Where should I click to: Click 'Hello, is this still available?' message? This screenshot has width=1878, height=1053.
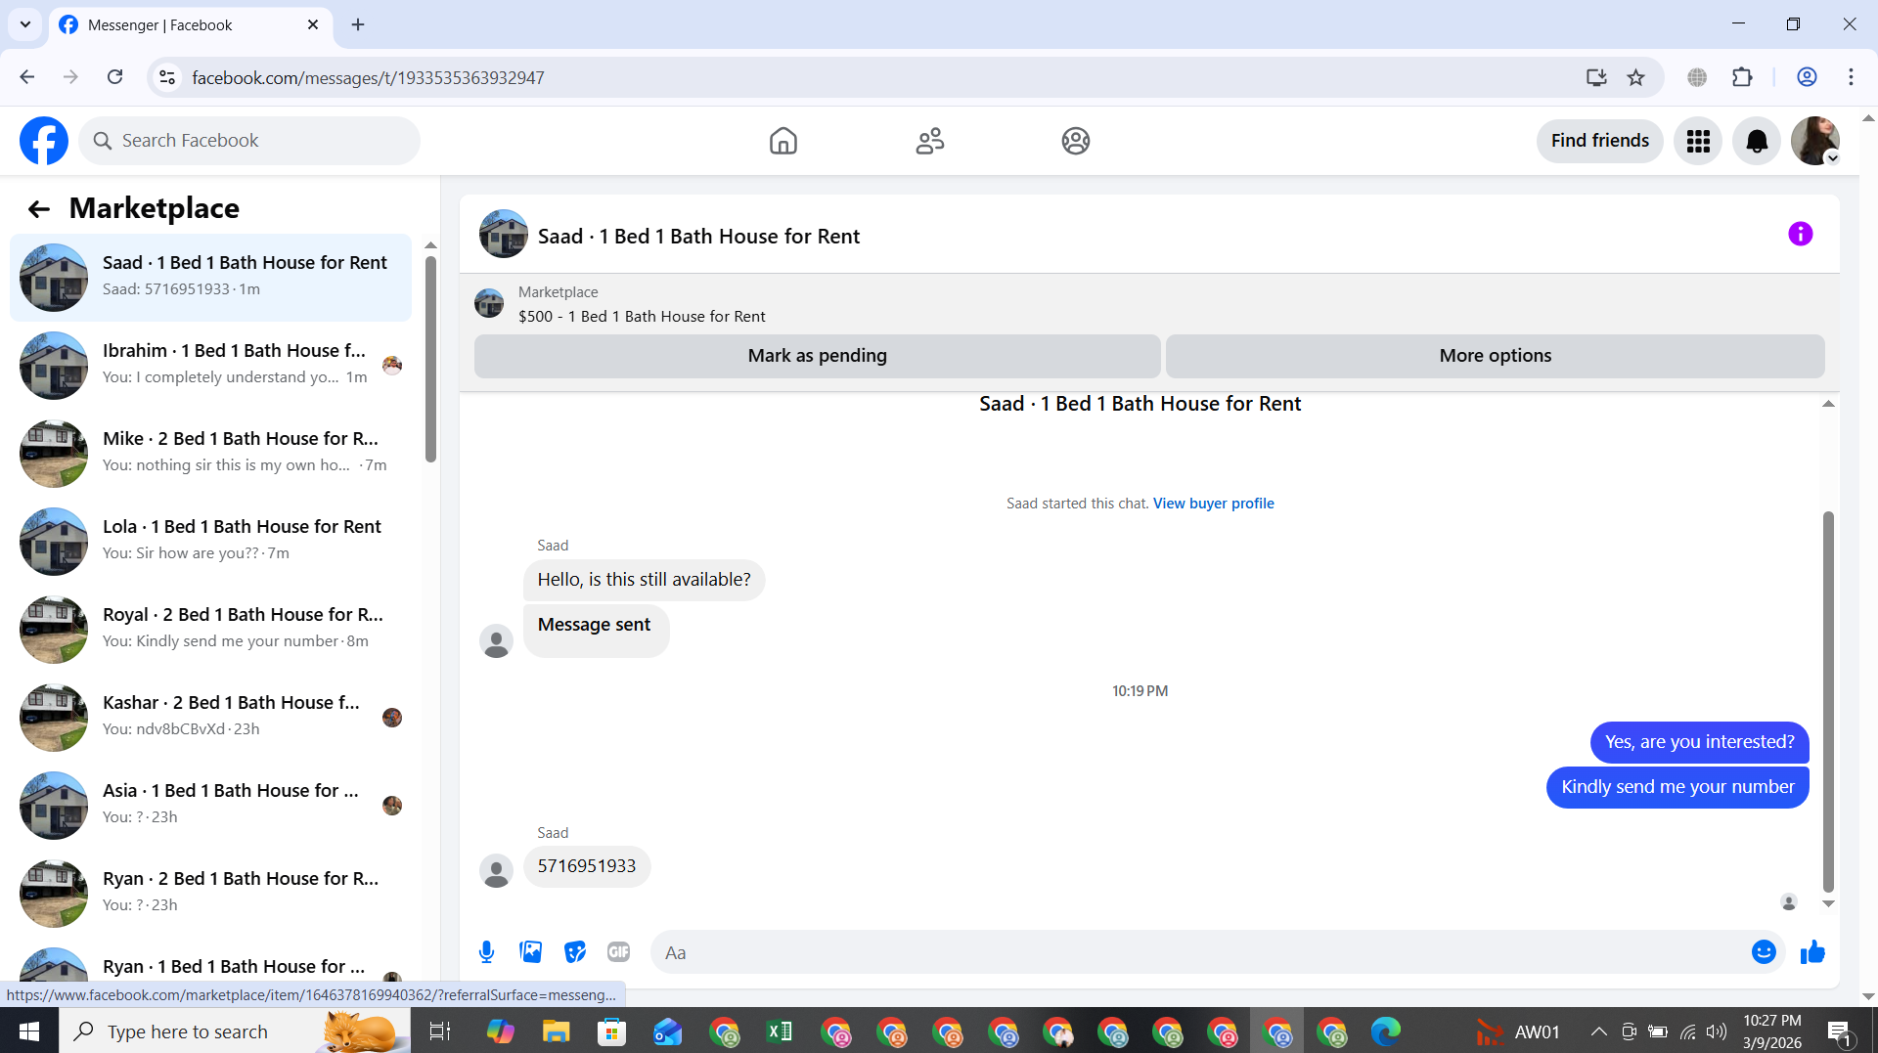(x=645, y=580)
